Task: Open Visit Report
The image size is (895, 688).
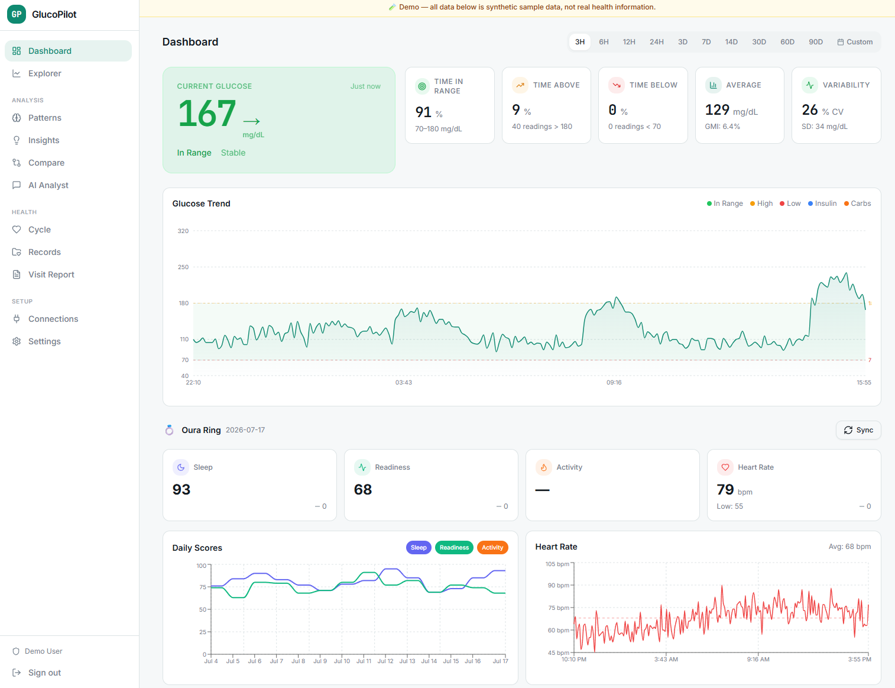Action: pyautogui.click(x=68, y=274)
